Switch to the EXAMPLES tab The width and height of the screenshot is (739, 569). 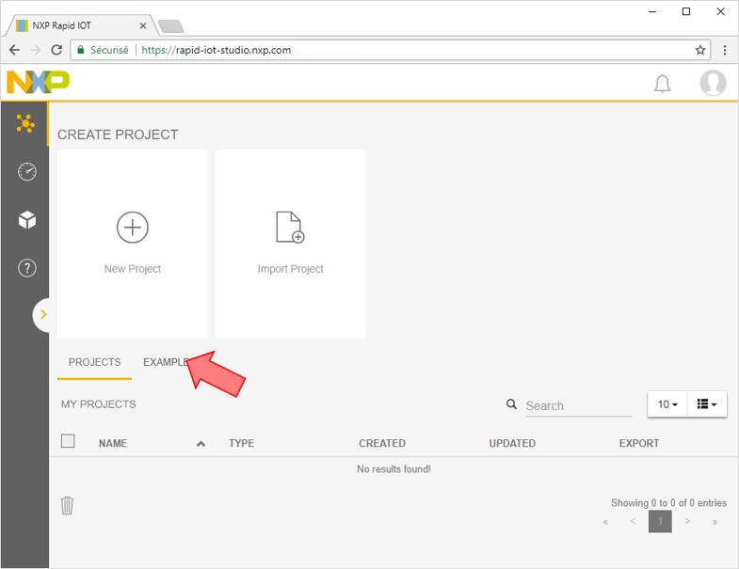(x=166, y=362)
